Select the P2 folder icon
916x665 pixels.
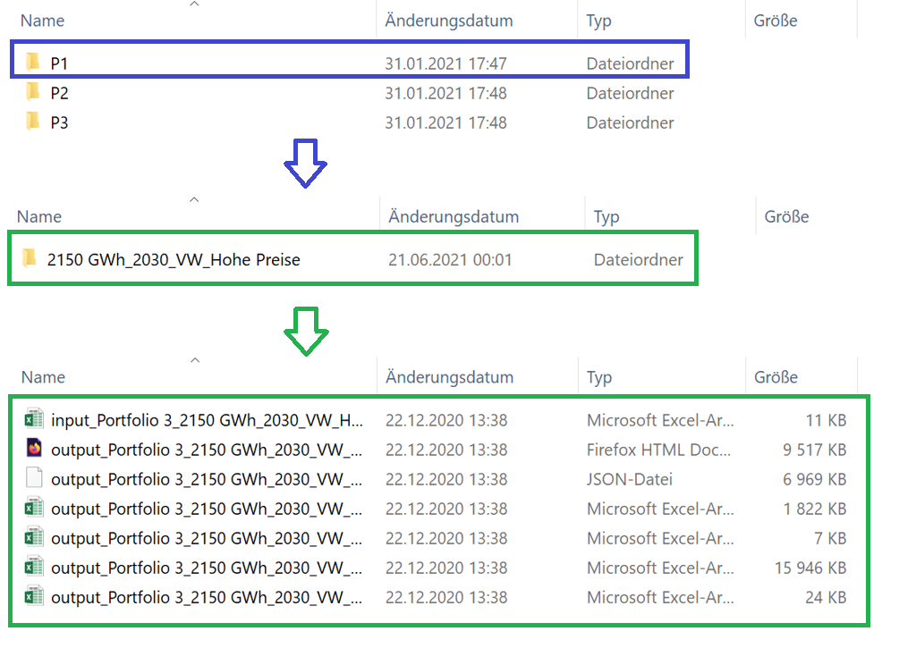tap(33, 92)
